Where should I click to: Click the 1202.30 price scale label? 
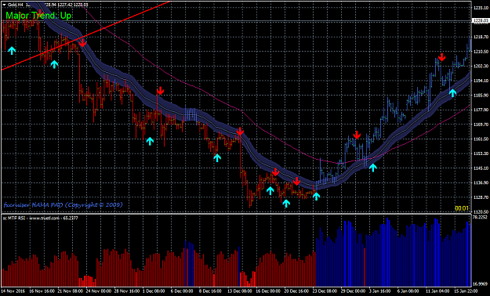(481, 67)
